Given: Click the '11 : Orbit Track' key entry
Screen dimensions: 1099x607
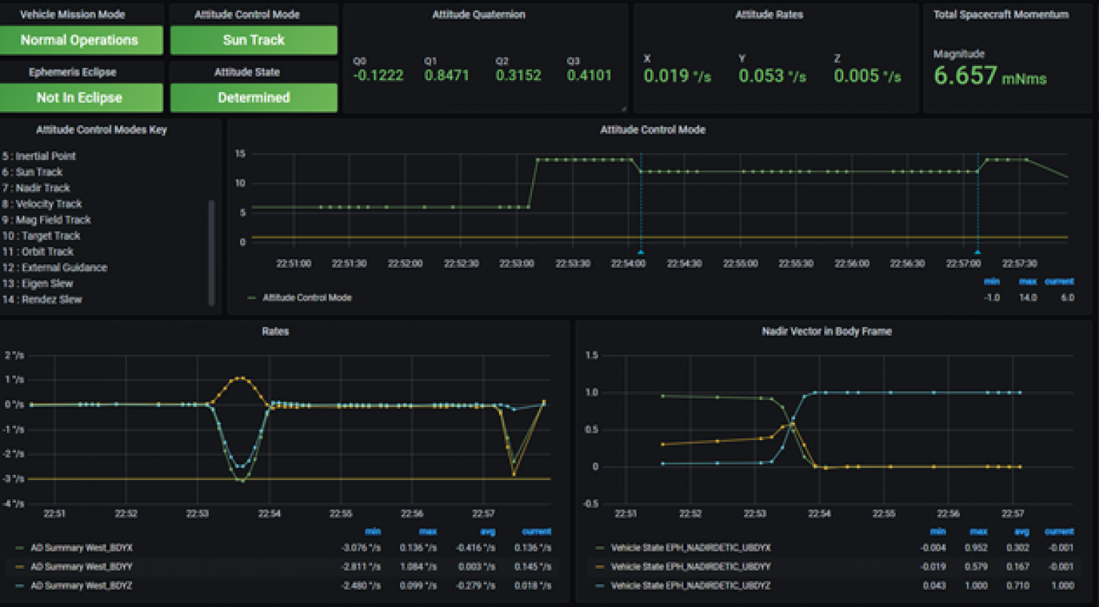Looking at the screenshot, I should pyautogui.click(x=38, y=251).
